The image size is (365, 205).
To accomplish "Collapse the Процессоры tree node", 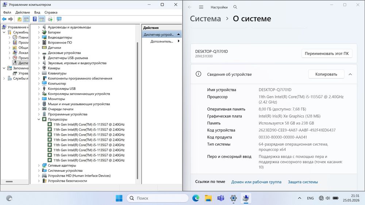I will [x=39, y=119].
